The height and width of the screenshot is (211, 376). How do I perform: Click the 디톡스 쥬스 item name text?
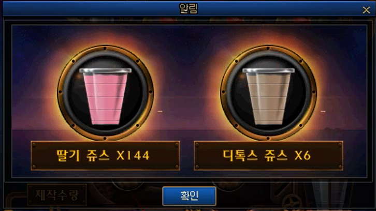[255, 156]
